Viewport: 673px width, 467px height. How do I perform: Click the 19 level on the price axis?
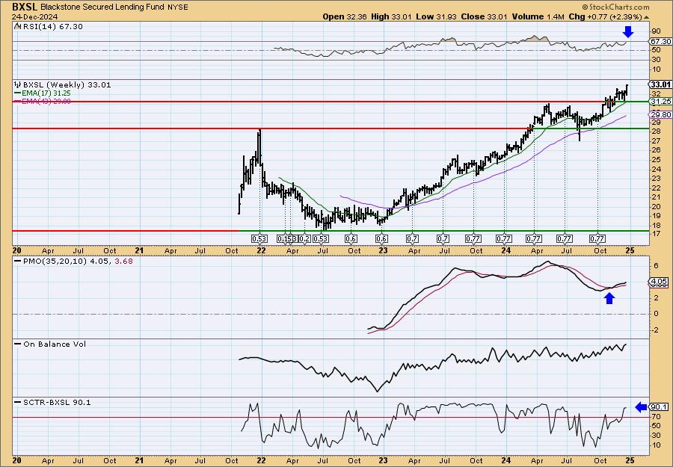tap(656, 216)
